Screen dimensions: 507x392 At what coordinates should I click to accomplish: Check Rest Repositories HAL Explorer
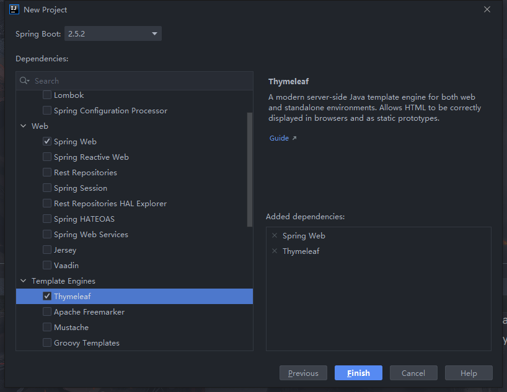47,203
